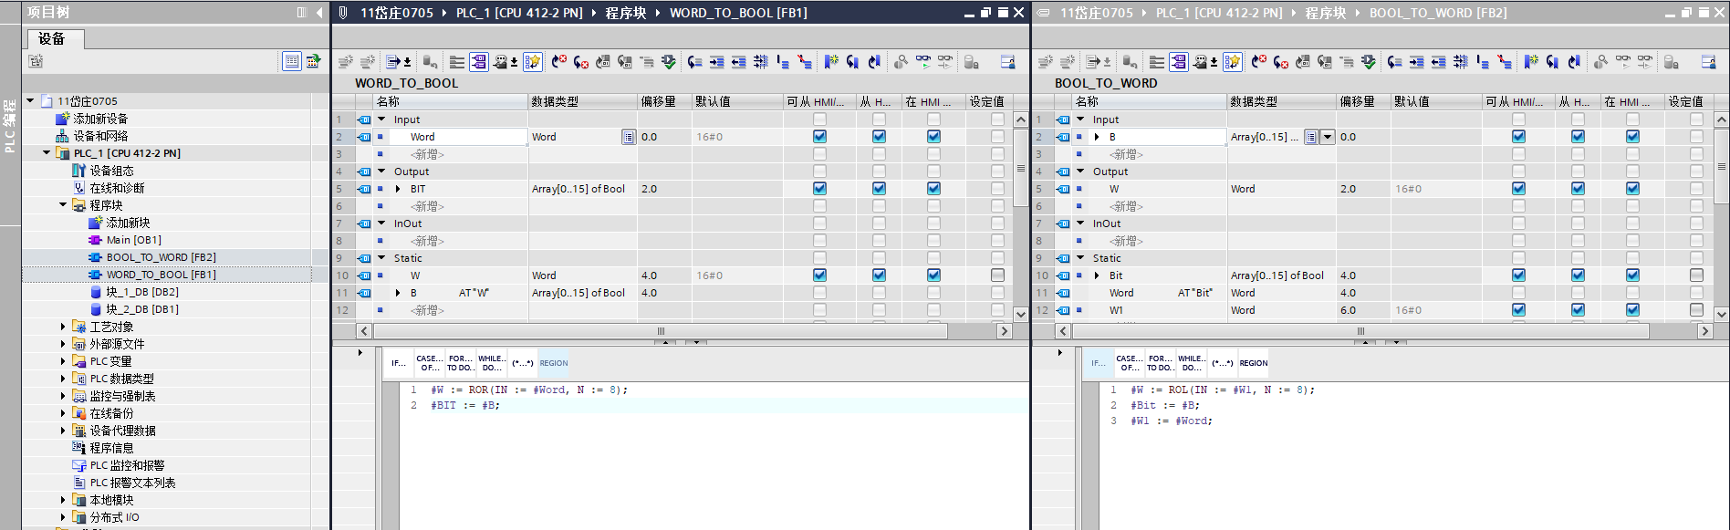Toggle setpoint checkbox for static W in WORD_TO_BOOL

point(996,275)
